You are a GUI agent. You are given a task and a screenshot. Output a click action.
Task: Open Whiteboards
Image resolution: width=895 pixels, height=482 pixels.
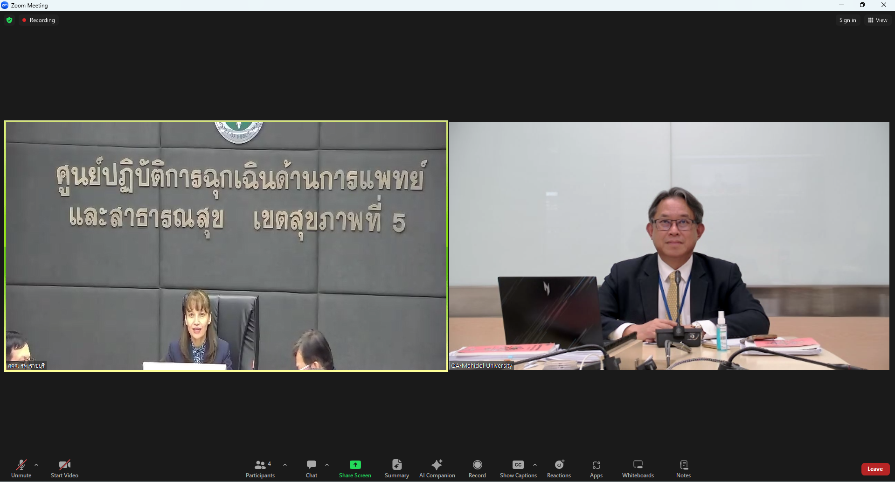coord(638,468)
